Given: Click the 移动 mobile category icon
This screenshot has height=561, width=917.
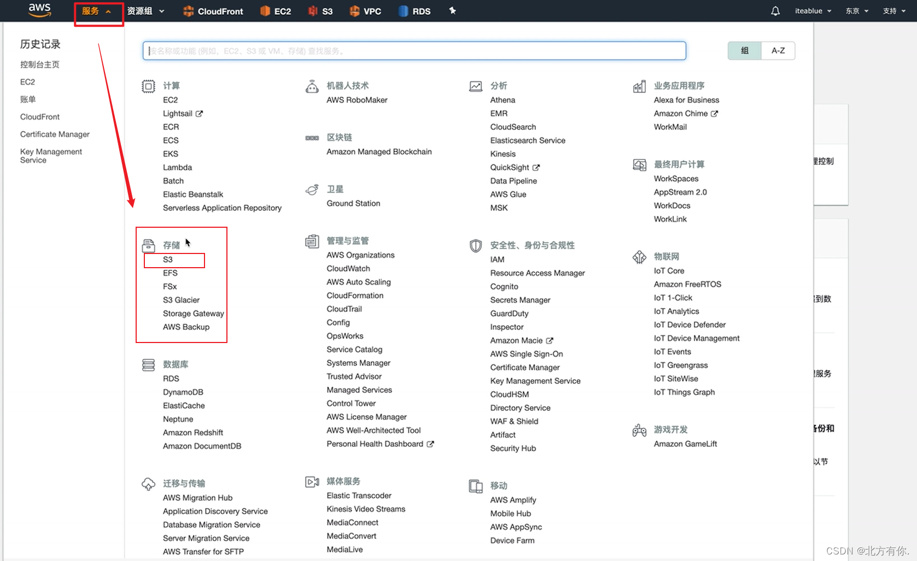Looking at the screenshot, I should (x=476, y=486).
